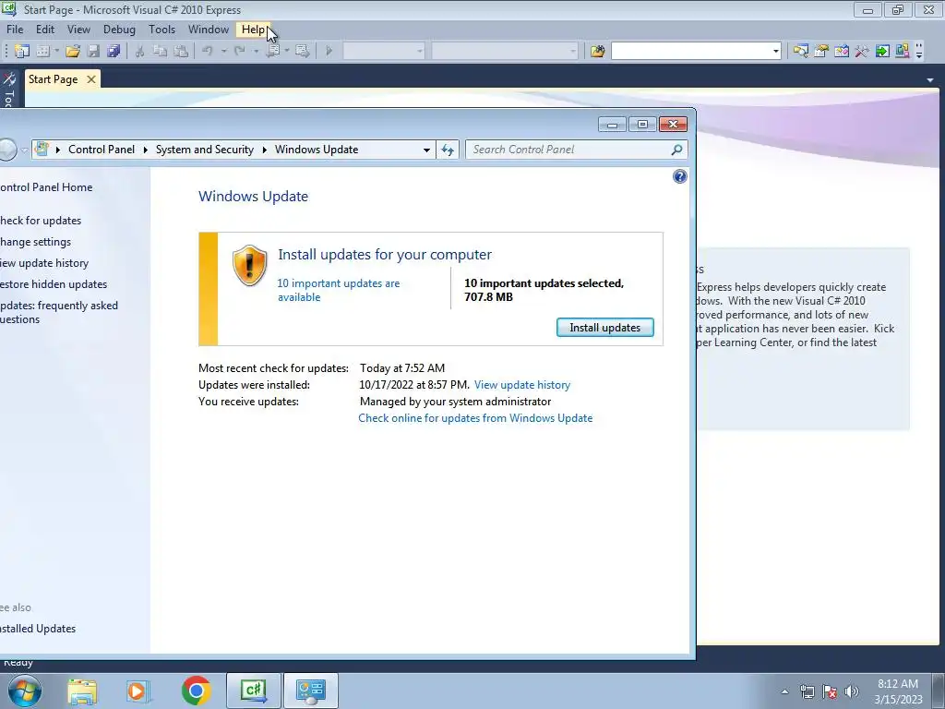Click the Save All toolbar icon

tap(114, 52)
